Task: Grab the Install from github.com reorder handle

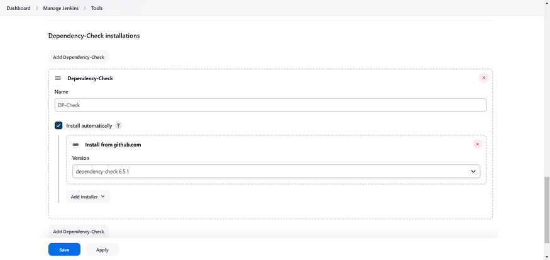Action: pyautogui.click(x=75, y=144)
